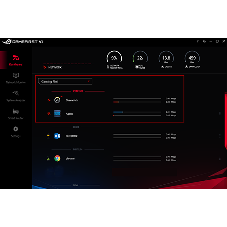
Task: Open the OUTLOOK row options menu
Action: click(220, 136)
